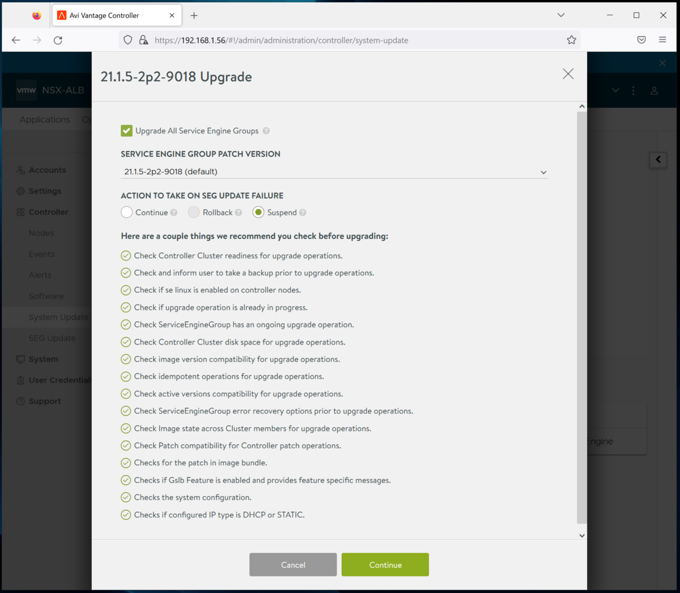680x593 pixels.
Task: Click check icon for backup prior to upgrade
Action: 126,273
